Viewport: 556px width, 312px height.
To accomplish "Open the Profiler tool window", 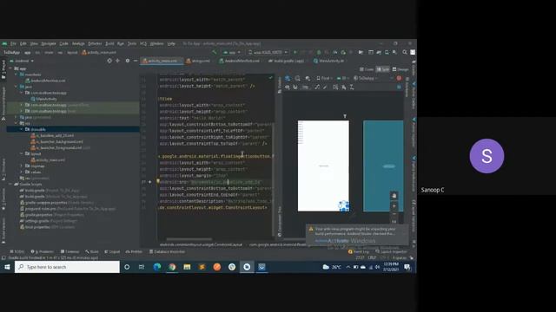I will [134, 252].
